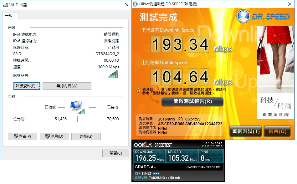Click the DR.SPEED doctor logo icon
The width and height of the screenshot is (297, 184).
click(243, 16)
